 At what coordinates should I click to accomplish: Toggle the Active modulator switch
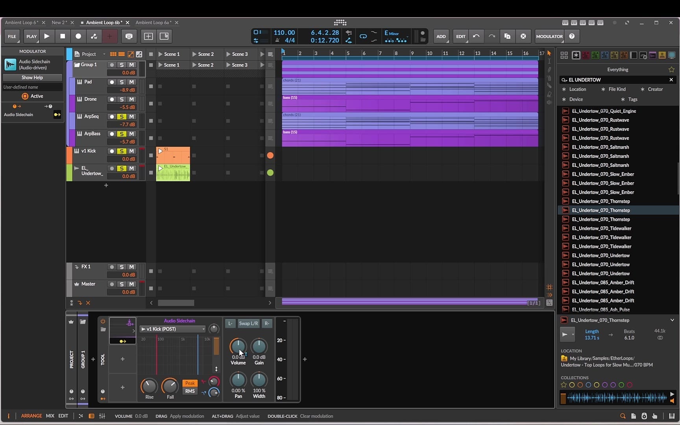pos(25,96)
